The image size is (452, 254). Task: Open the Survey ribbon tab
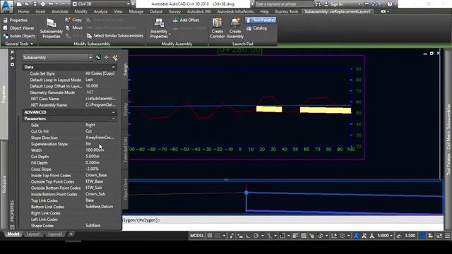click(x=174, y=11)
